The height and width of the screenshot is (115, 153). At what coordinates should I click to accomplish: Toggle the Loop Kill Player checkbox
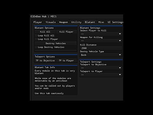[36, 39]
